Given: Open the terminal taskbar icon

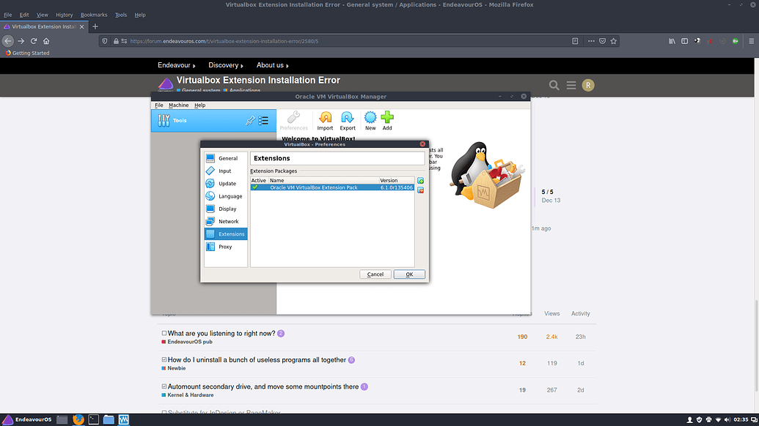Looking at the screenshot, I should (x=93, y=419).
